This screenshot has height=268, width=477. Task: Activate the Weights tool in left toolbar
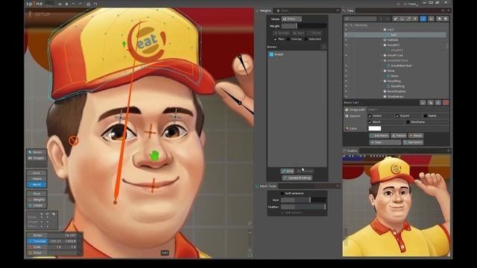[x=37, y=200]
